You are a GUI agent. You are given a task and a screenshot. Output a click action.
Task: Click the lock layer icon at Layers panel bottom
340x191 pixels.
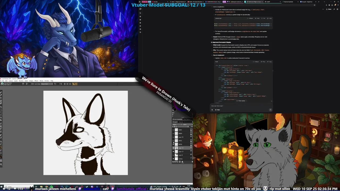click(x=182, y=162)
